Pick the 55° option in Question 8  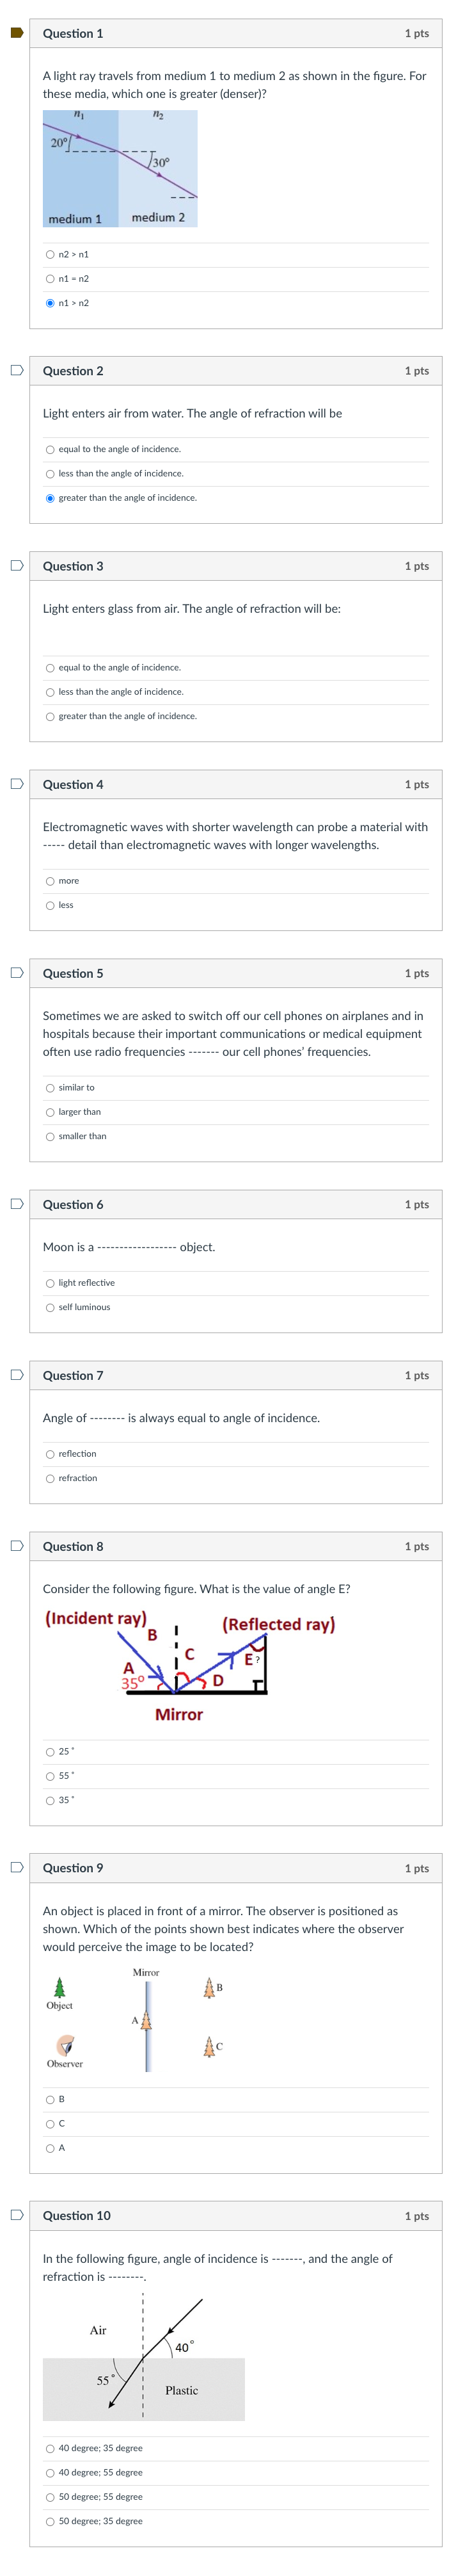pos(51,1776)
